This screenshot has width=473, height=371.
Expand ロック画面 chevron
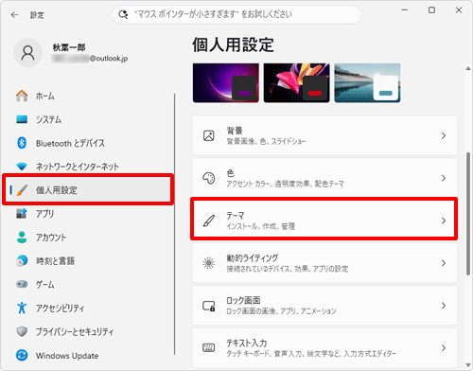tap(444, 306)
